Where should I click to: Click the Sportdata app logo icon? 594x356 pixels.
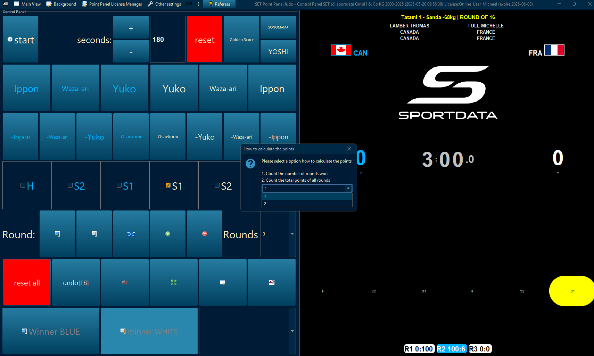click(x=6, y=4)
